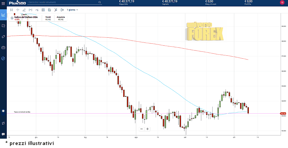Open the briefcase portfolio sidebar tab
This screenshot has height=148, width=288.
pos(3,48)
